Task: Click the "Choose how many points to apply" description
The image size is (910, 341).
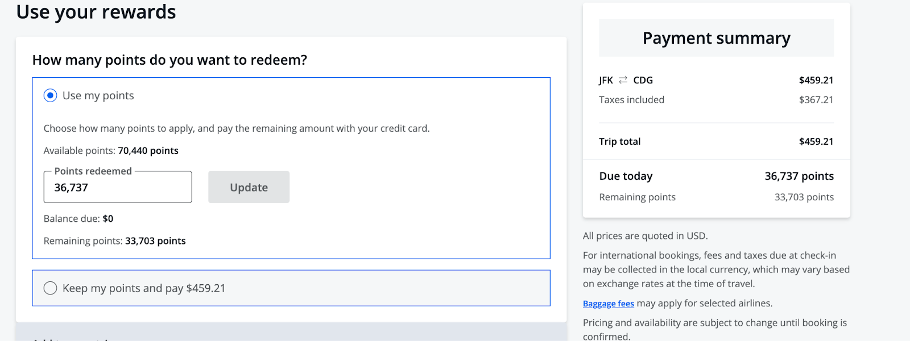Action: click(x=236, y=129)
